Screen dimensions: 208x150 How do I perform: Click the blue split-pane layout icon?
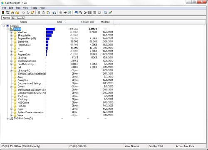point(76,12)
